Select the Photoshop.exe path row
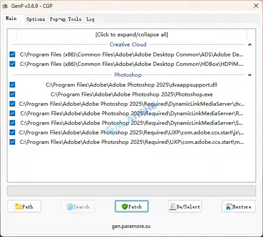Image resolution: width=263 pixels, height=237 pixels. (x=132, y=94)
